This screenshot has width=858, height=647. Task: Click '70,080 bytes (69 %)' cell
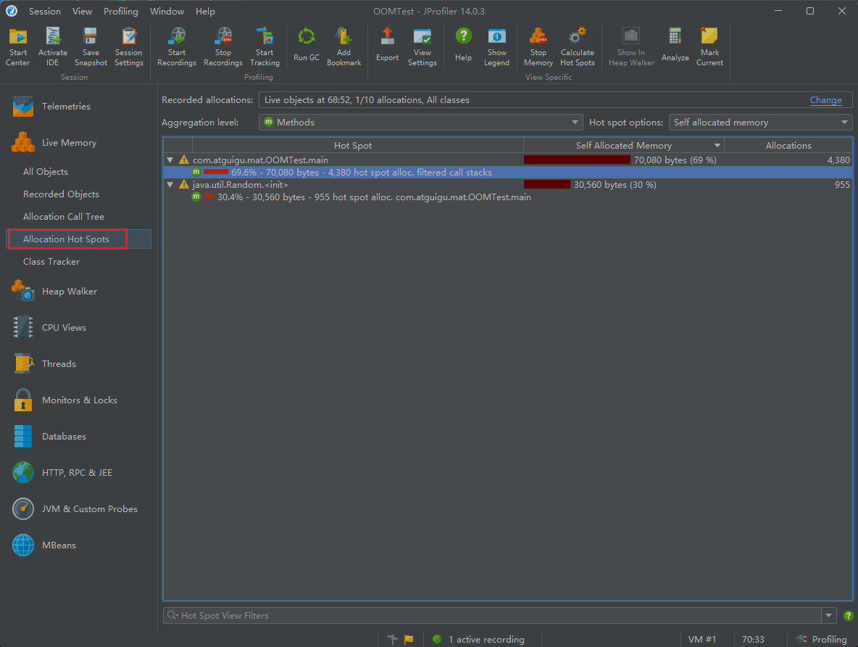click(x=624, y=160)
